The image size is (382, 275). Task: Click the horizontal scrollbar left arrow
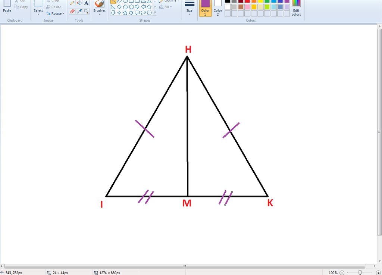[2, 266]
